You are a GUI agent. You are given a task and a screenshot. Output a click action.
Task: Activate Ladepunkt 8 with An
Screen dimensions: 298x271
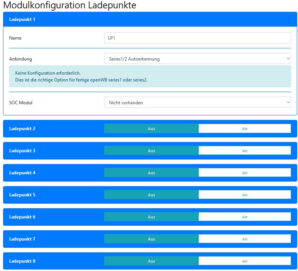pyautogui.click(x=244, y=261)
